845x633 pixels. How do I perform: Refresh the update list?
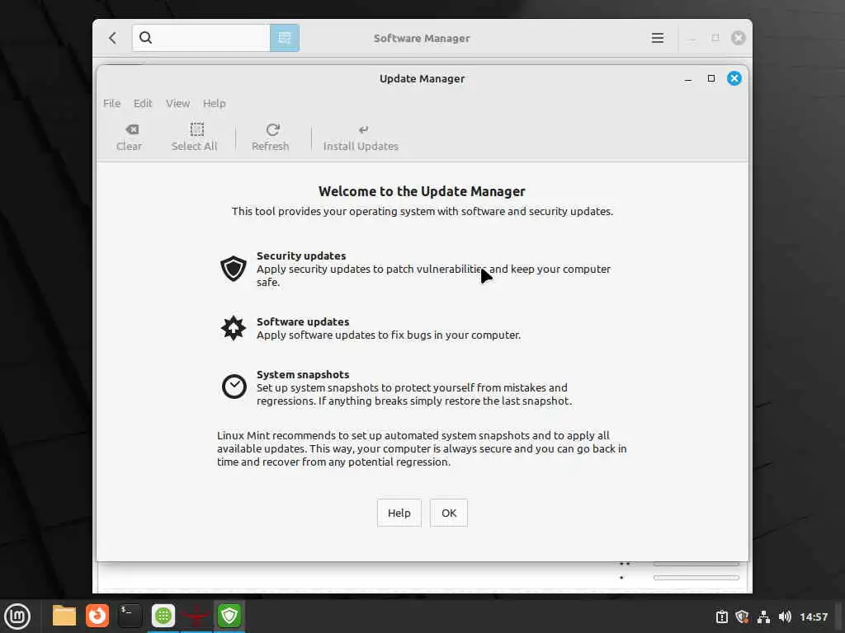pos(271,138)
